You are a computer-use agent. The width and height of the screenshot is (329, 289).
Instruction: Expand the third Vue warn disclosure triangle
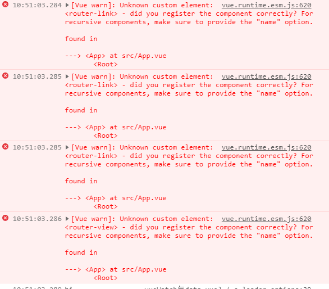tap(67, 147)
